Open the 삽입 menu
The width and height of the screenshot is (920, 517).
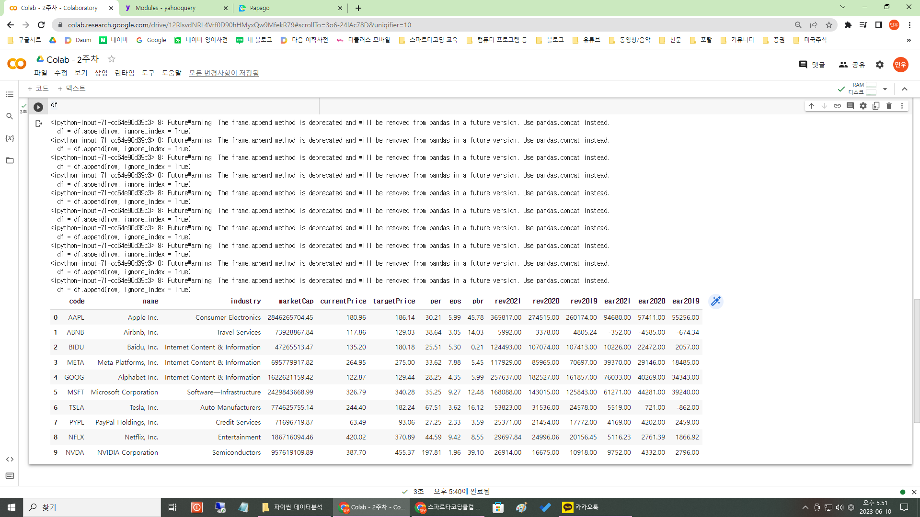[101, 73]
